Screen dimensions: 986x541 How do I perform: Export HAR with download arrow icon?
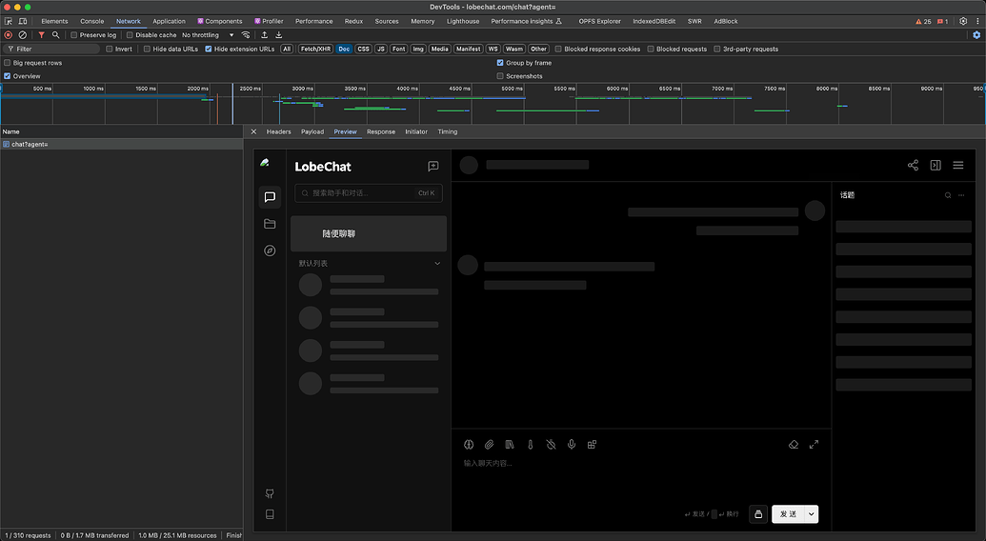click(278, 35)
